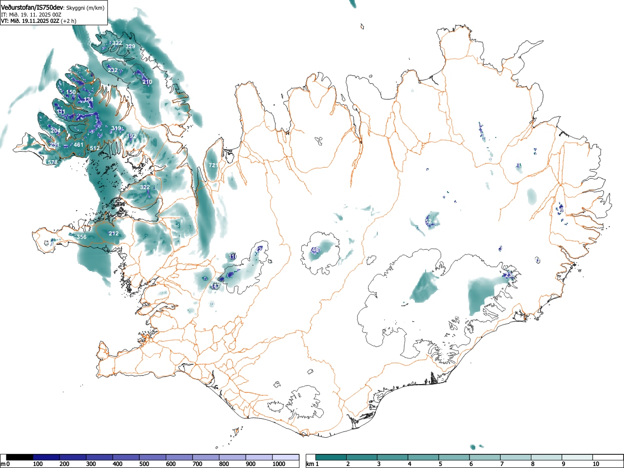Click the 134 visibility value on map

click(x=88, y=99)
